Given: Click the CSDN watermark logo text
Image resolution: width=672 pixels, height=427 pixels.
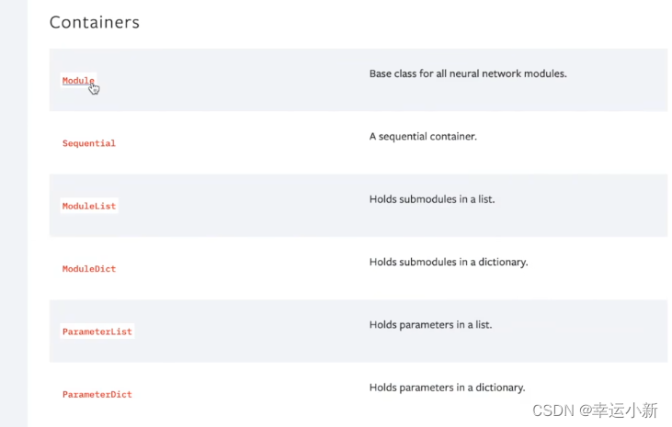Looking at the screenshot, I should coord(553,410).
